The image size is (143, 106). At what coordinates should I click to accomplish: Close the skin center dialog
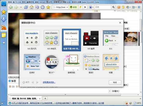(x=120, y=23)
